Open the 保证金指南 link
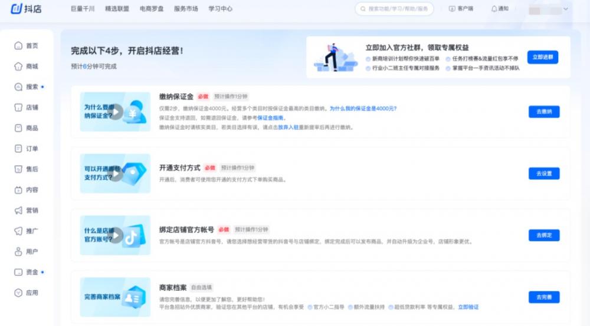 click(270, 118)
